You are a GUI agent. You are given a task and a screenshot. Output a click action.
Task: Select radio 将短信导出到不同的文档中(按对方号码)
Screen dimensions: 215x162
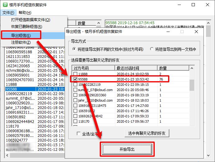pyautogui.click(x=74, y=49)
